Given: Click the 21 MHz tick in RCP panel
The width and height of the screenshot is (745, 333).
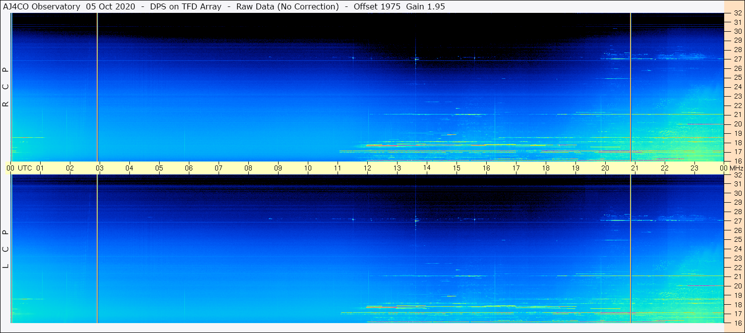Looking at the screenshot, I should pos(737,114).
